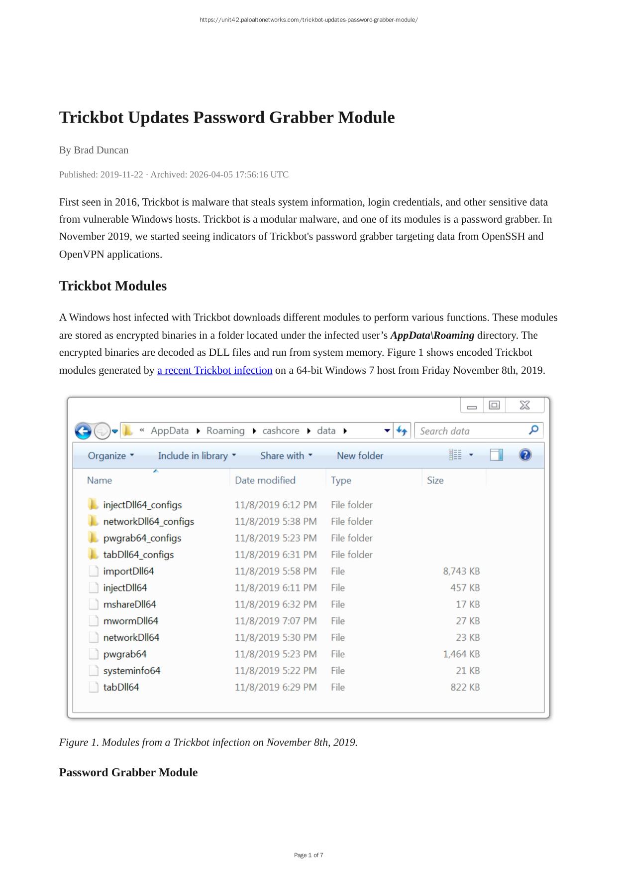Click the change view icon

[x=455, y=455]
